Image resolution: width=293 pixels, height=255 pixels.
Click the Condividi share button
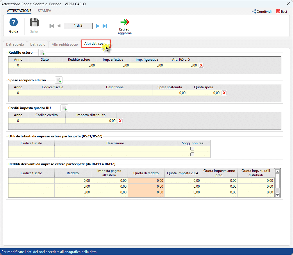pyautogui.click(x=262, y=12)
